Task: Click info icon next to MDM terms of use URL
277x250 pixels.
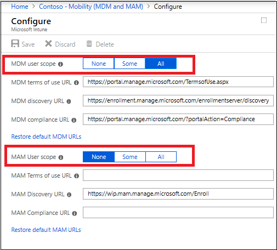Action: [x=76, y=83]
